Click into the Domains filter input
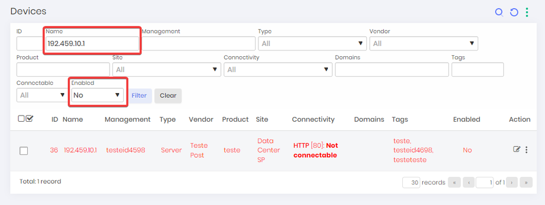The height and width of the screenshot is (205, 545). coord(392,70)
